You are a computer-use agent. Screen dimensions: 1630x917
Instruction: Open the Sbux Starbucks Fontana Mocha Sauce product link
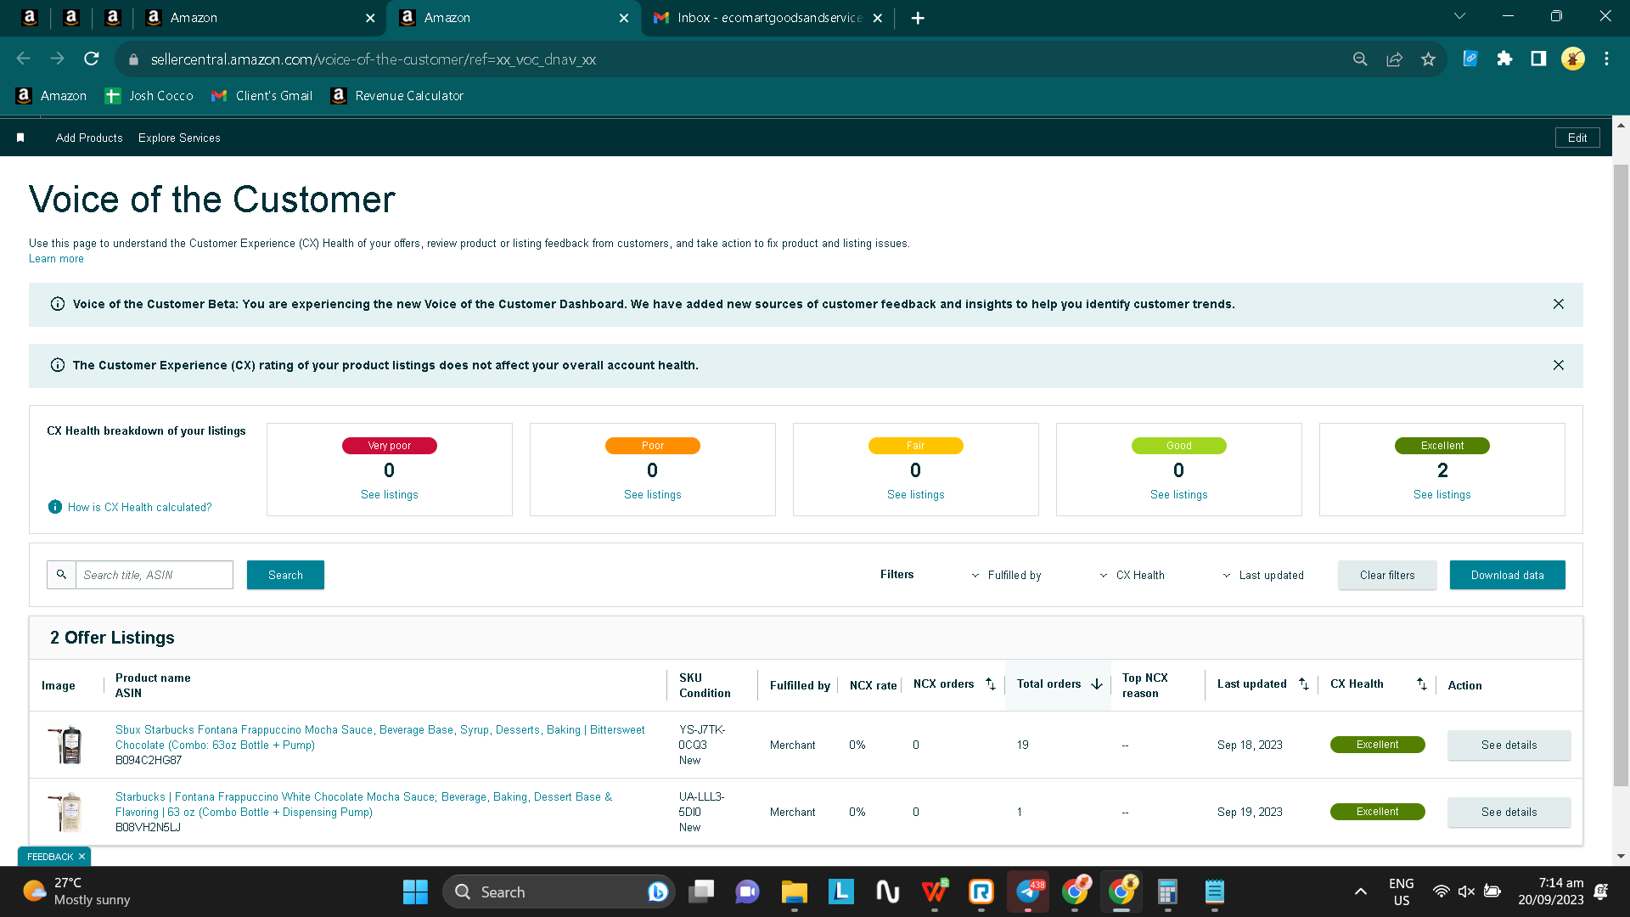pos(379,737)
